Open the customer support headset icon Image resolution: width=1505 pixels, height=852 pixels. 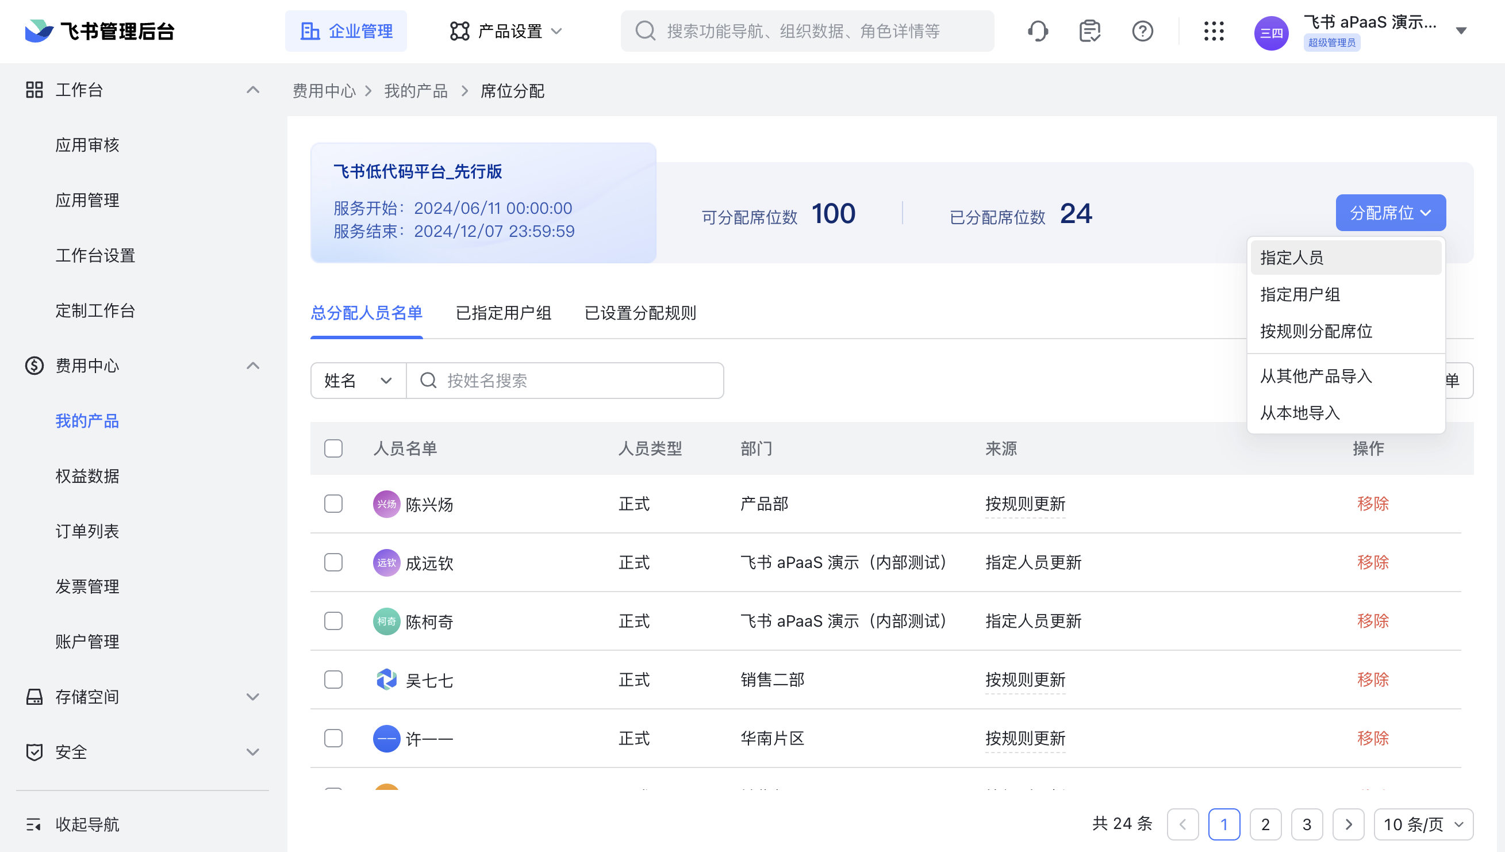[1038, 31]
